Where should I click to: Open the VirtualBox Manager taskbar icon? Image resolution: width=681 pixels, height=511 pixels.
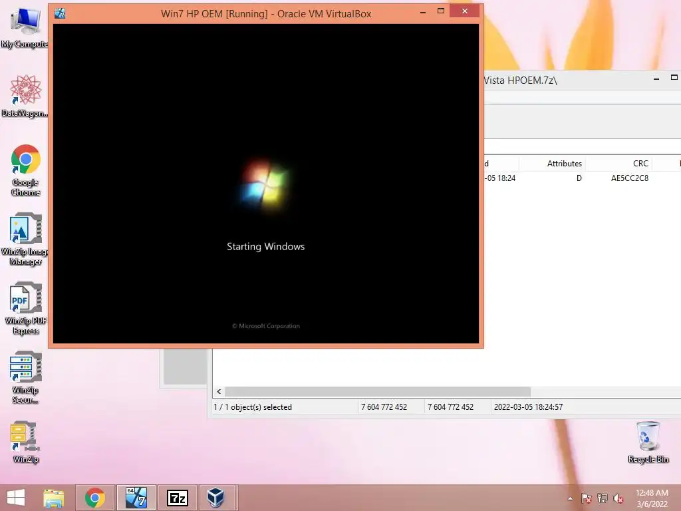pos(216,498)
